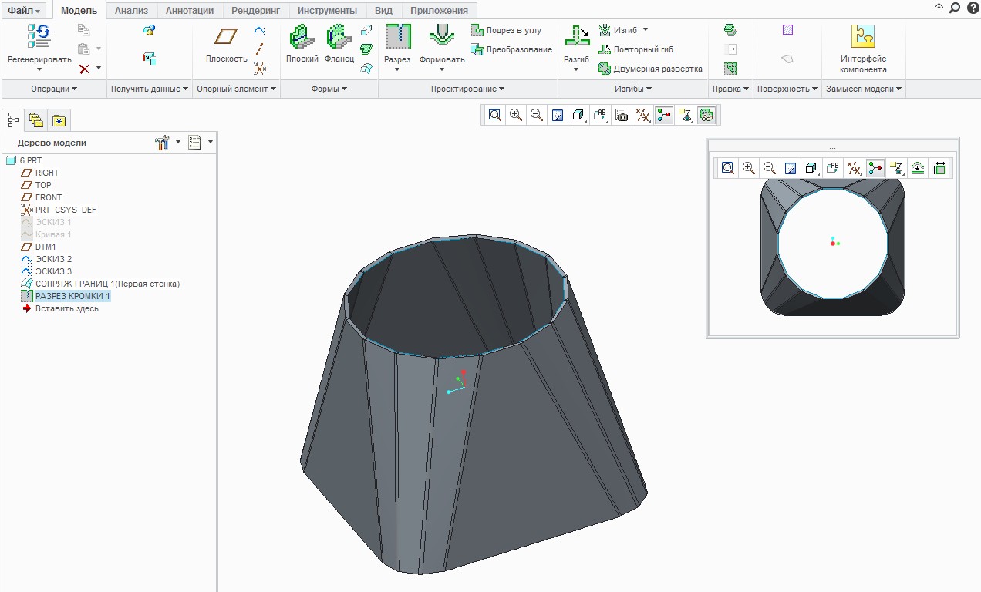Click the Разгиб unbend tool icon
The height and width of the screenshot is (592, 981).
[x=577, y=36]
